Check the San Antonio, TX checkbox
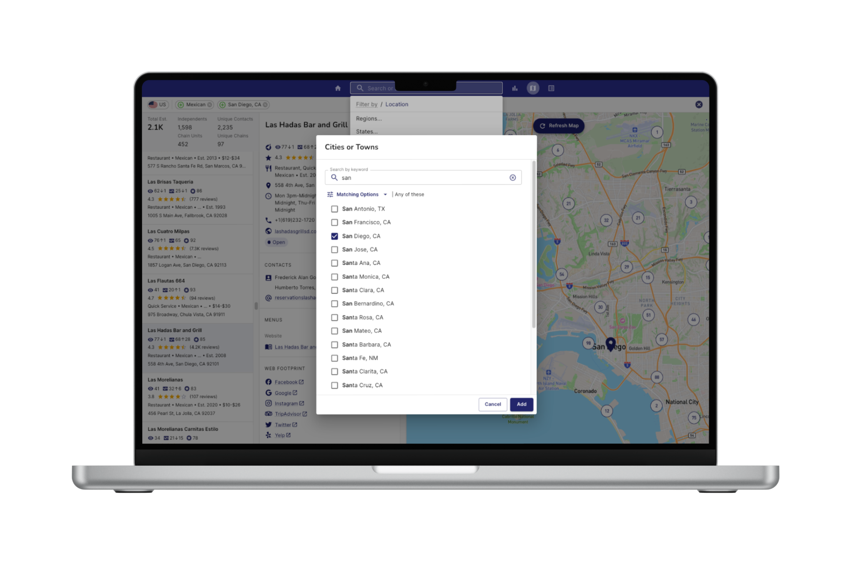Screen dimensions: 851x564 tap(334, 209)
